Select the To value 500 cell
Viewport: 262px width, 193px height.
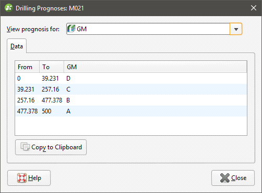coord(46,111)
